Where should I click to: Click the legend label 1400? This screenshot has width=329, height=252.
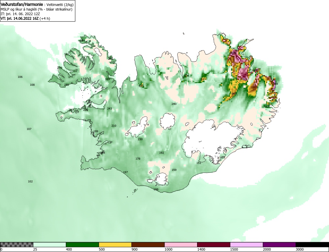click(x=201, y=249)
